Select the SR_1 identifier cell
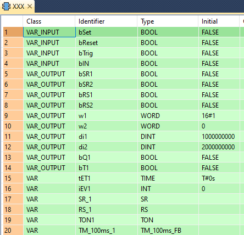This screenshot has height=235, width=244. pos(107,199)
